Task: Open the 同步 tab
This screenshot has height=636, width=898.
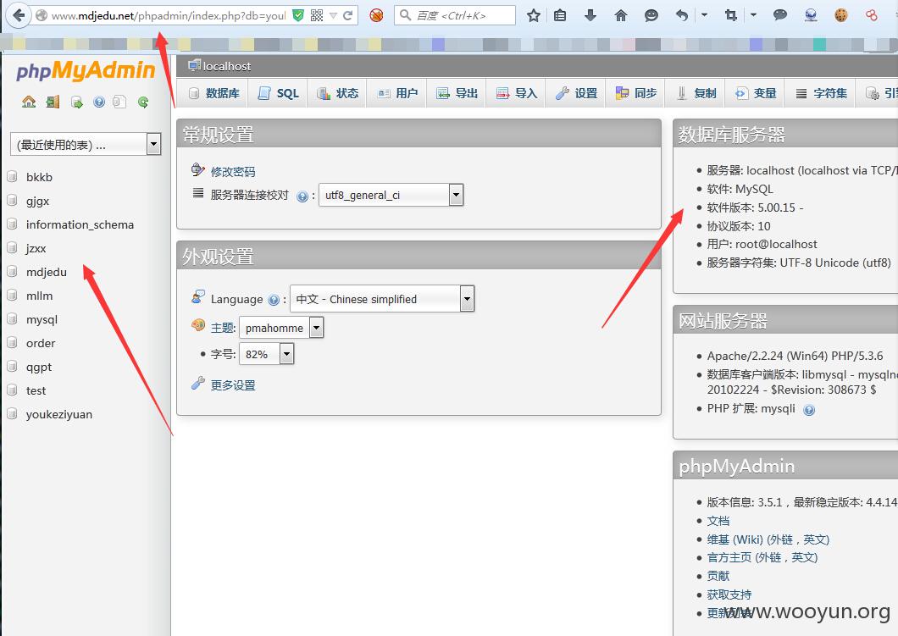Action: point(635,93)
